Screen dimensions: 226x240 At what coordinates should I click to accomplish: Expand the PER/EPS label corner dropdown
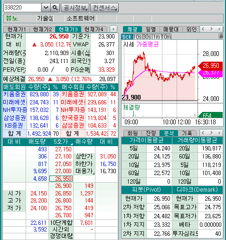coord(24,72)
